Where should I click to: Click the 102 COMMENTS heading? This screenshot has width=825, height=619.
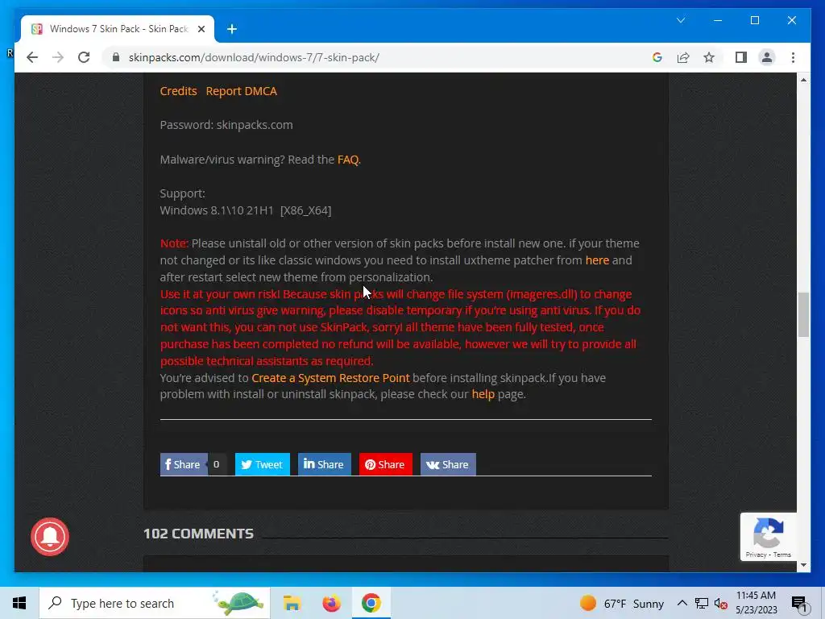(x=198, y=534)
